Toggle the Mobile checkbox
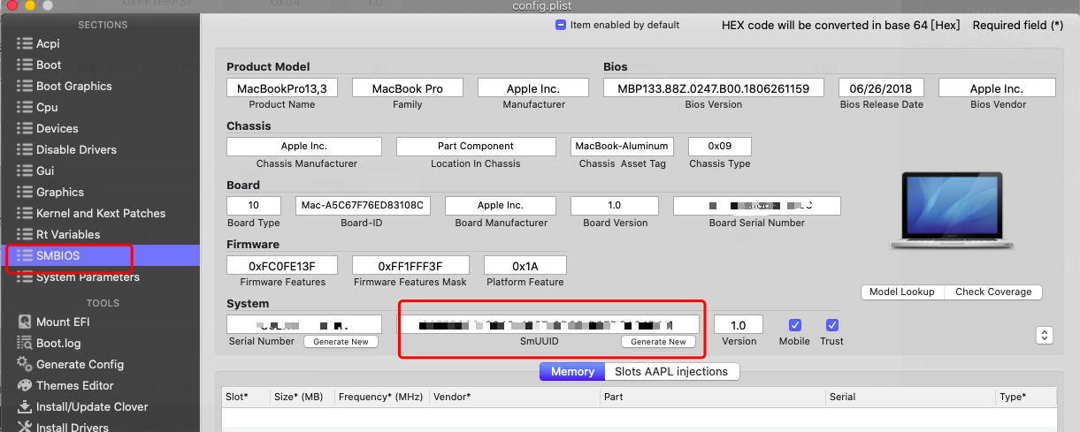The image size is (1080, 432). click(x=795, y=324)
